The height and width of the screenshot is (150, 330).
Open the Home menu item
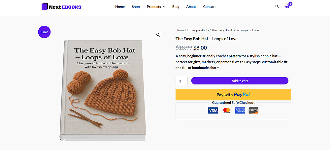coord(120,7)
